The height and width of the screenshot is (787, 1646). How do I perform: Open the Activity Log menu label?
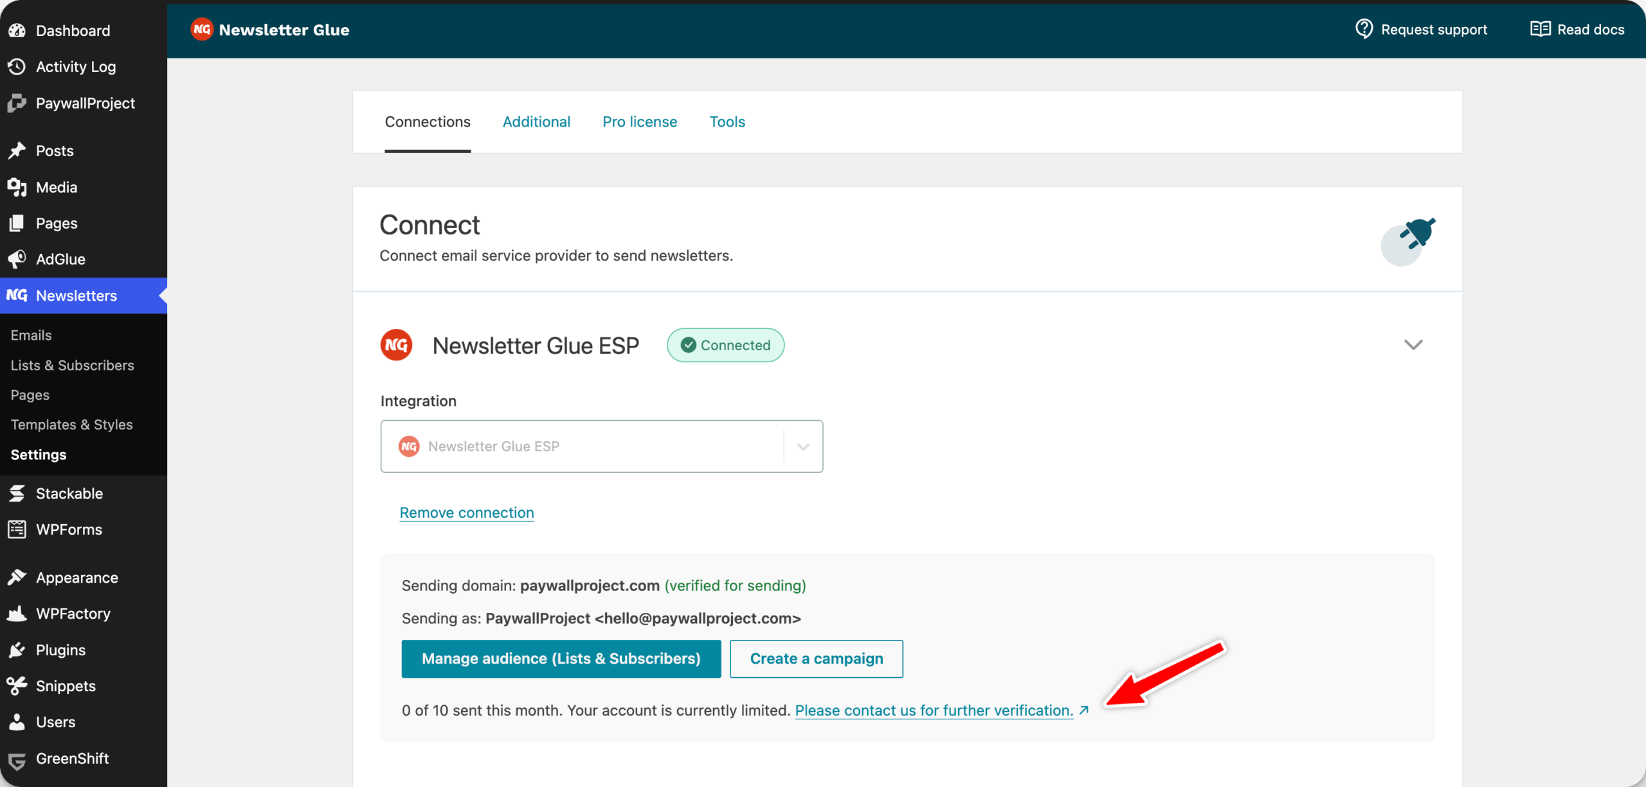(x=76, y=67)
